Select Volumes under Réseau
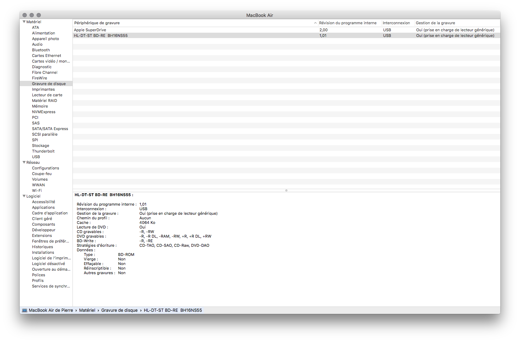 (x=40, y=179)
